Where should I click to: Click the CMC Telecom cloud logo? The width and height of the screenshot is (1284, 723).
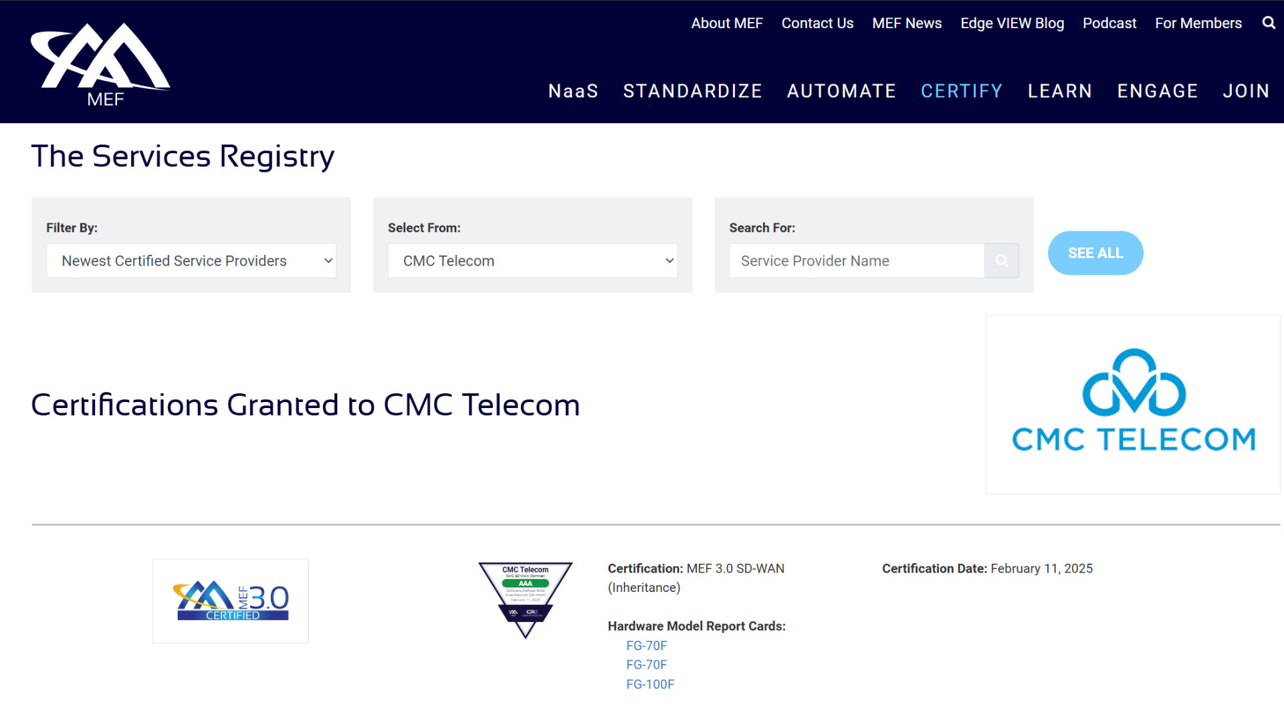point(1132,404)
